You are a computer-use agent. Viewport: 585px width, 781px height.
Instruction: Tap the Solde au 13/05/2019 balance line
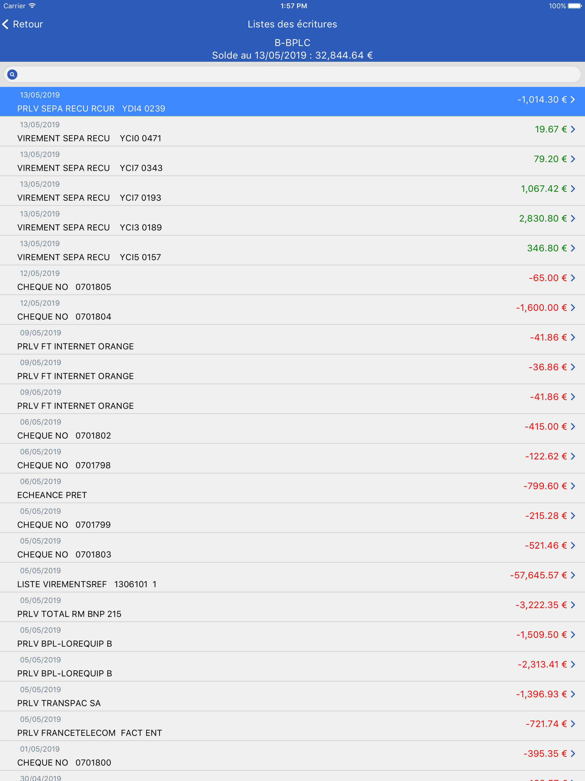pos(292,55)
